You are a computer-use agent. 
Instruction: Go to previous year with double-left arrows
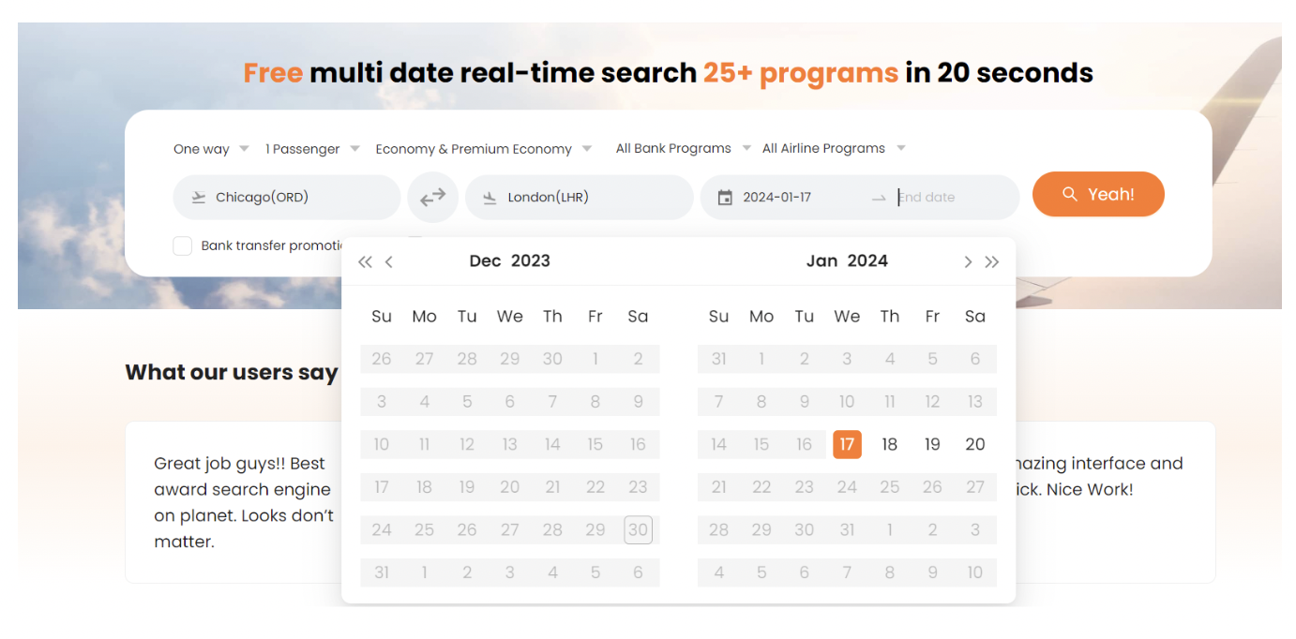366,262
